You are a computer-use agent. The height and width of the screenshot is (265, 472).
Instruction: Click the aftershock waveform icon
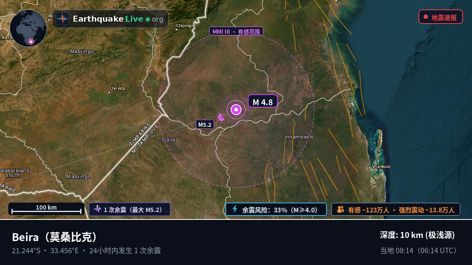coord(98,209)
